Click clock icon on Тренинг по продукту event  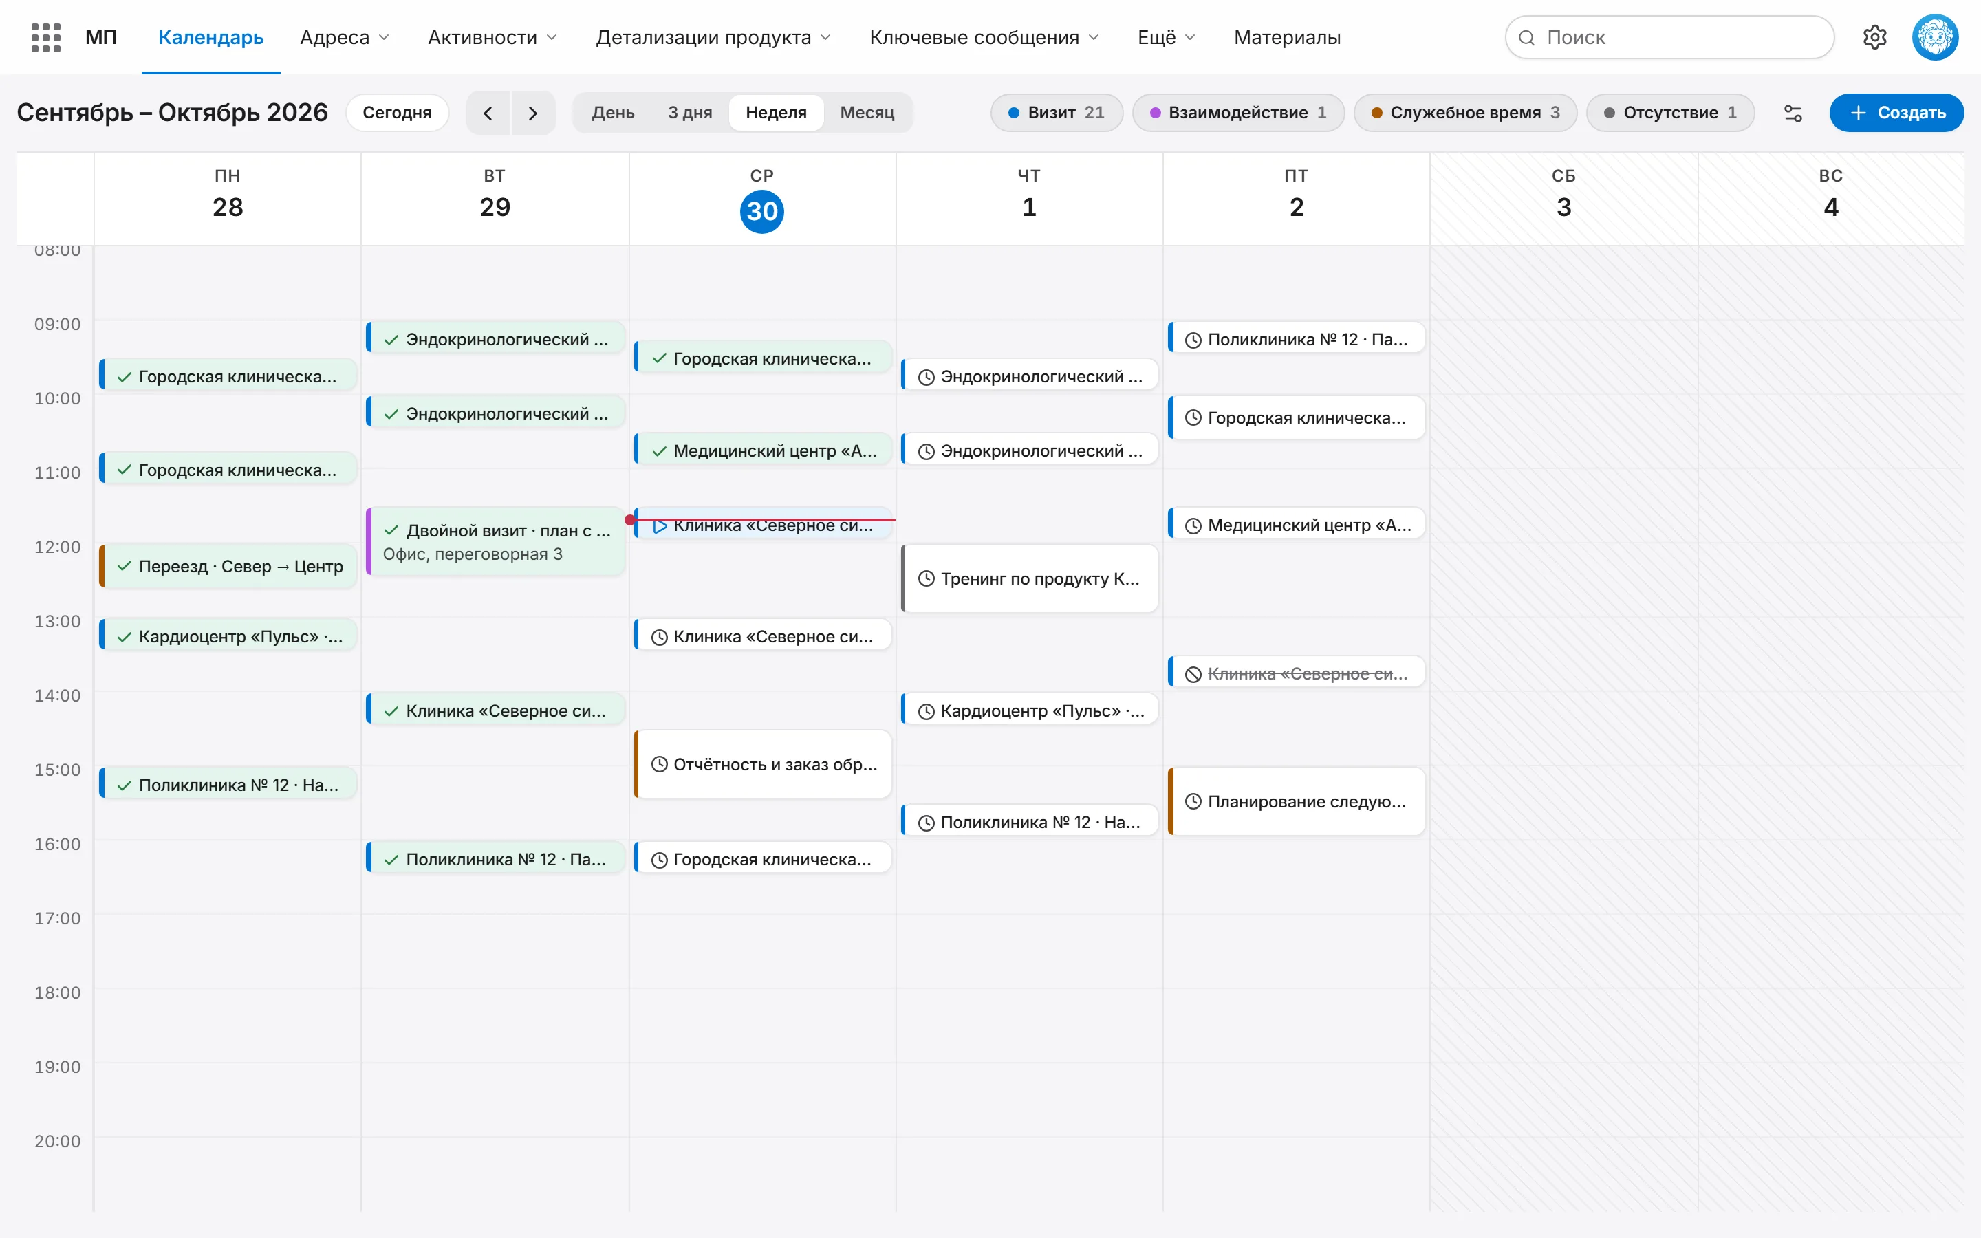click(x=926, y=579)
